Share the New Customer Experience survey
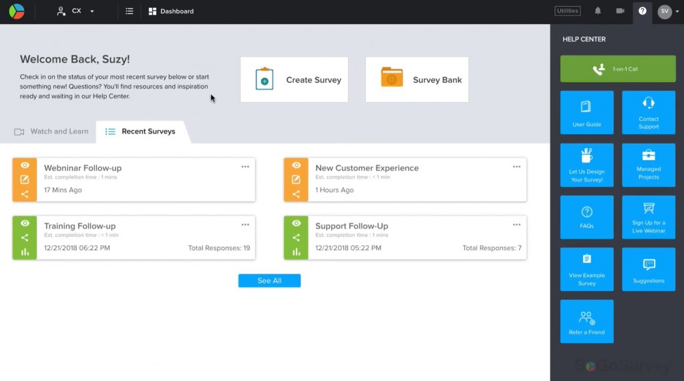684x381 pixels. [296, 194]
